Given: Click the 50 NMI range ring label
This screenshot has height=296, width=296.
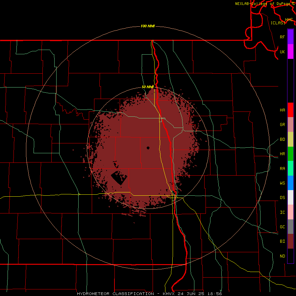Looking at the screenshot, I should tap(148, 87).
